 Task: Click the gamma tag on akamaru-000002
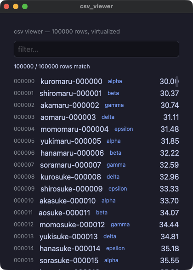[114, 105]
